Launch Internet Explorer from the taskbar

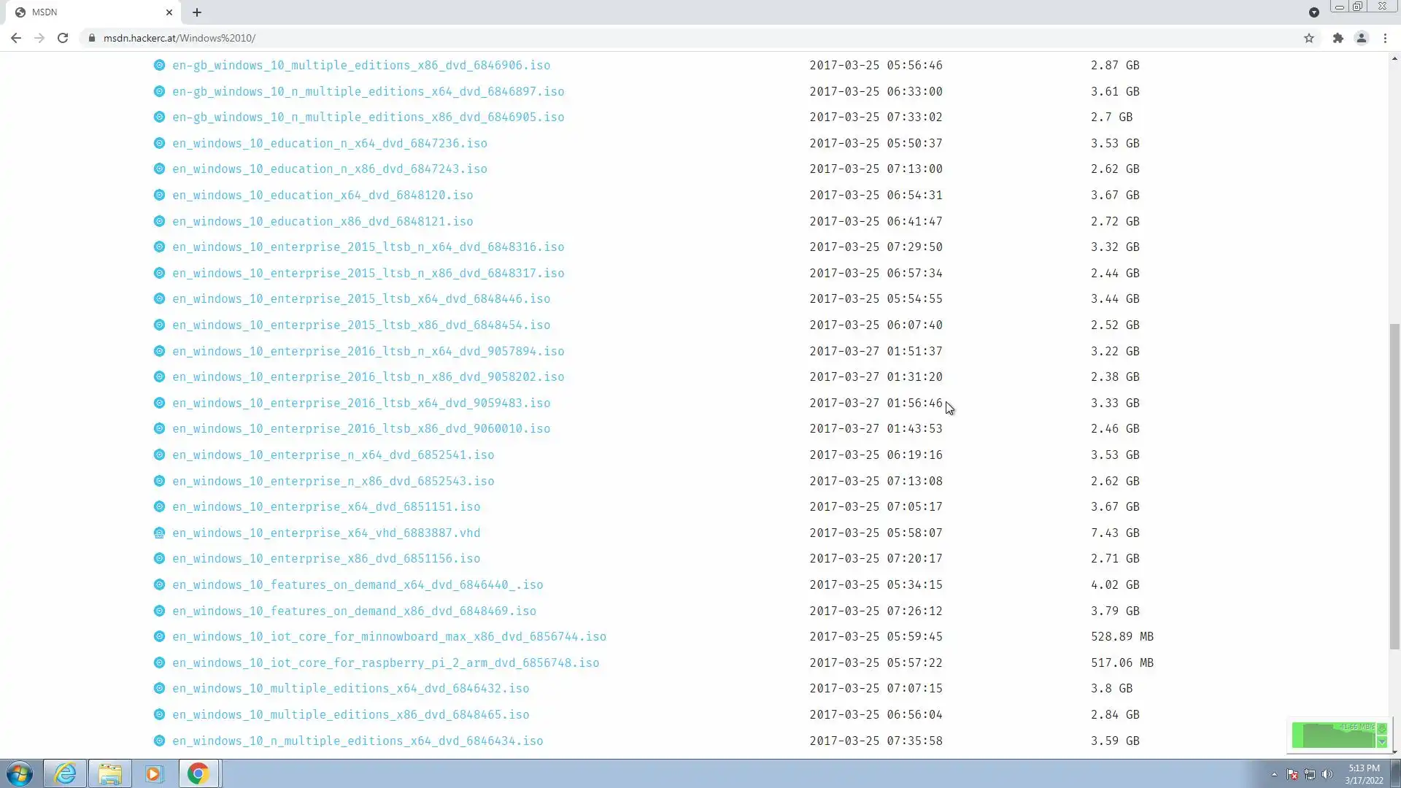coord(65,773)
